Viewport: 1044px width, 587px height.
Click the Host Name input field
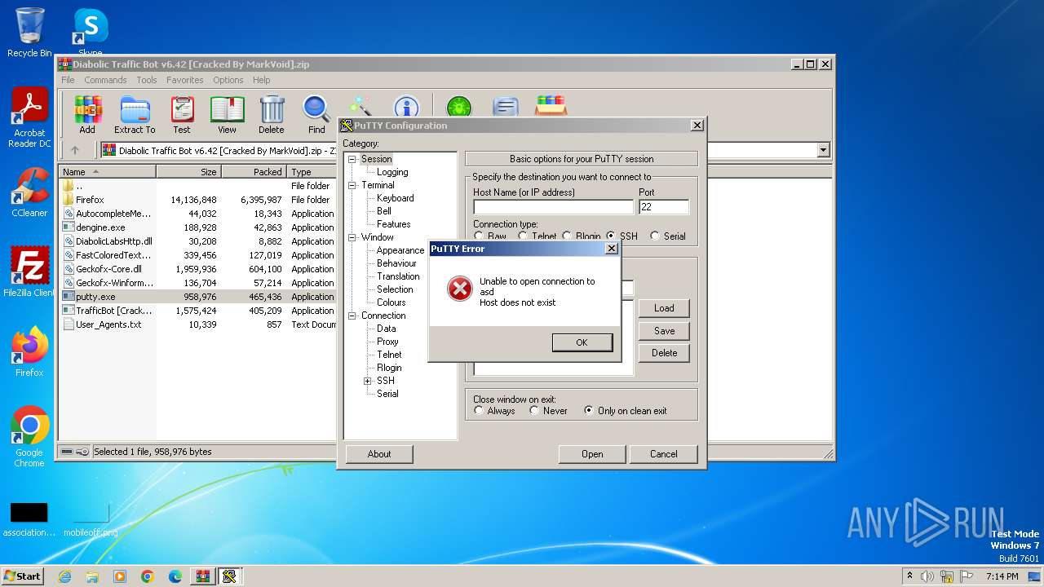(553, 207)
